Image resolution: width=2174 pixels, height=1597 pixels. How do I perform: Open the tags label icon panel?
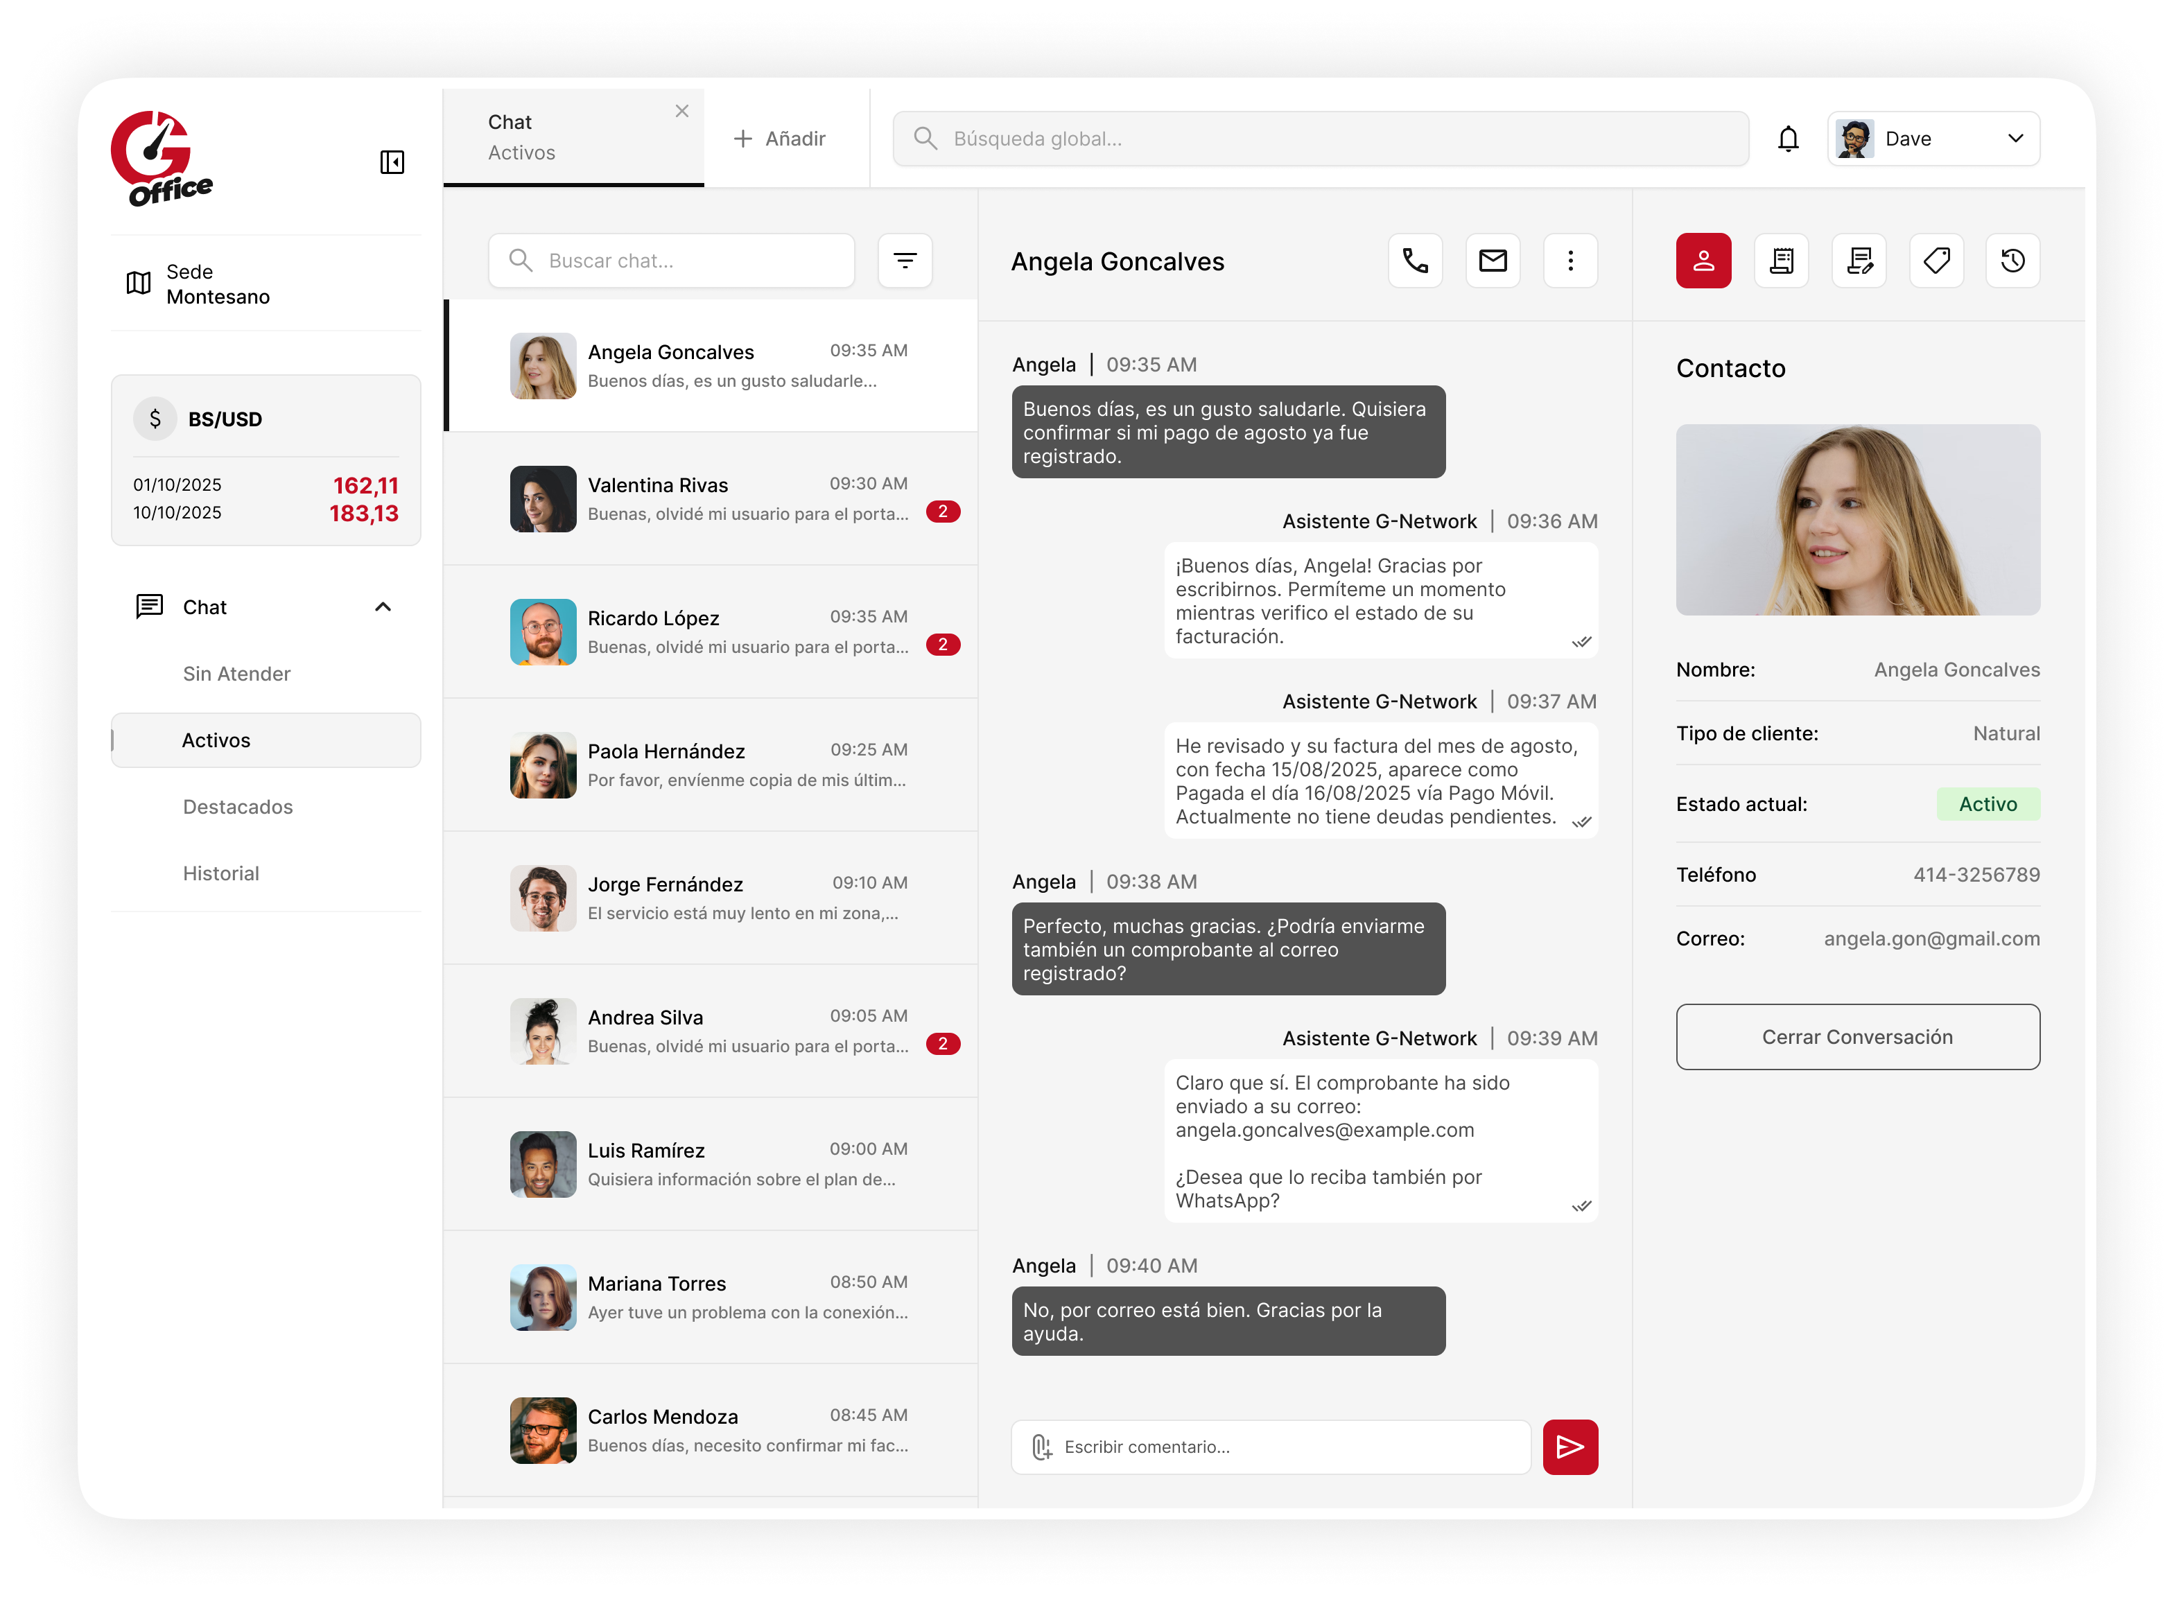point(1936,260)
